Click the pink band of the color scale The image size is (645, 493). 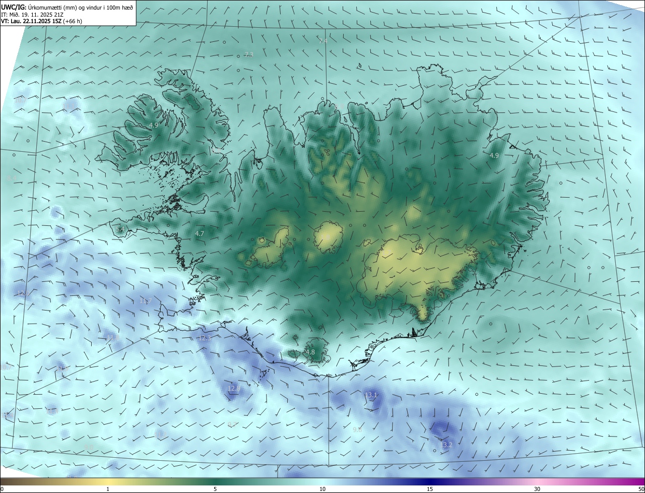(x=537, y=481)
